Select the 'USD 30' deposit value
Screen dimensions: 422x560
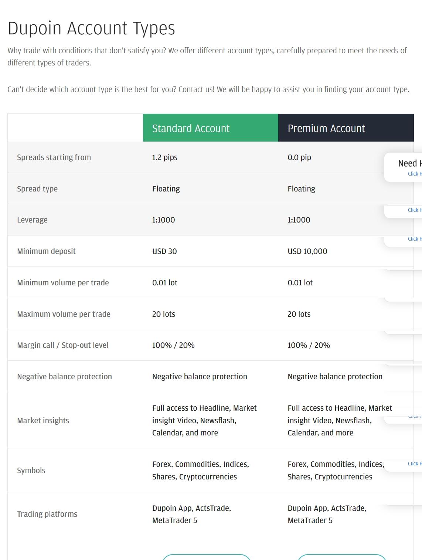pos(164,251)
